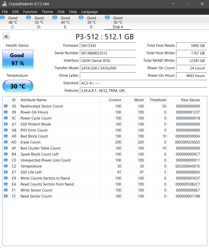This screenshot has height=248, width=209.
Task: Click the ID column header
Action: 14,100
